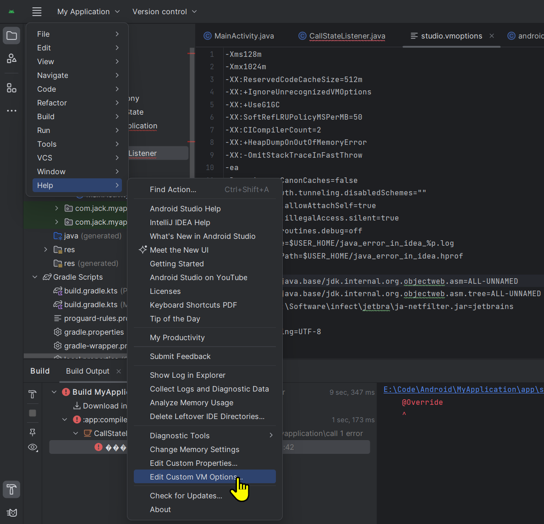
Task: Open the Refactor menu
Action: [x=77, y=103]
